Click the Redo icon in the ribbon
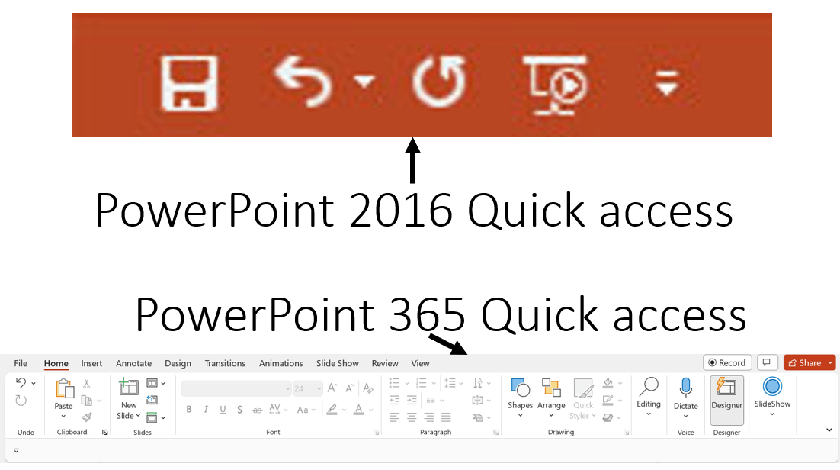Screen dimensions: 840x470 pos(21,401)
